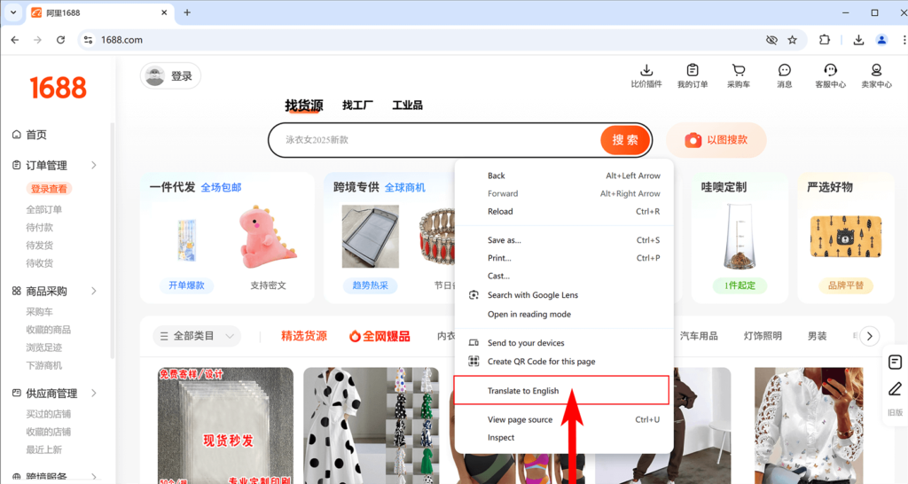Click the 以图搜款 image search button
This screenshot has width=908, height=484.
716,140
